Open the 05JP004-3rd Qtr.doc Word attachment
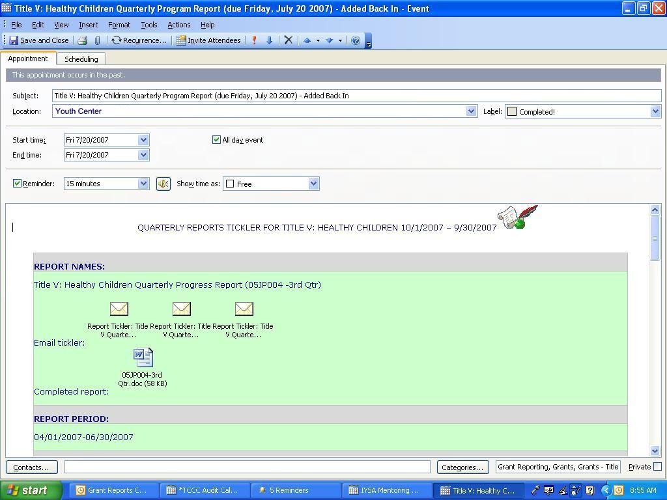The height and width of the screenshot is (500, 667). [143, 358]
